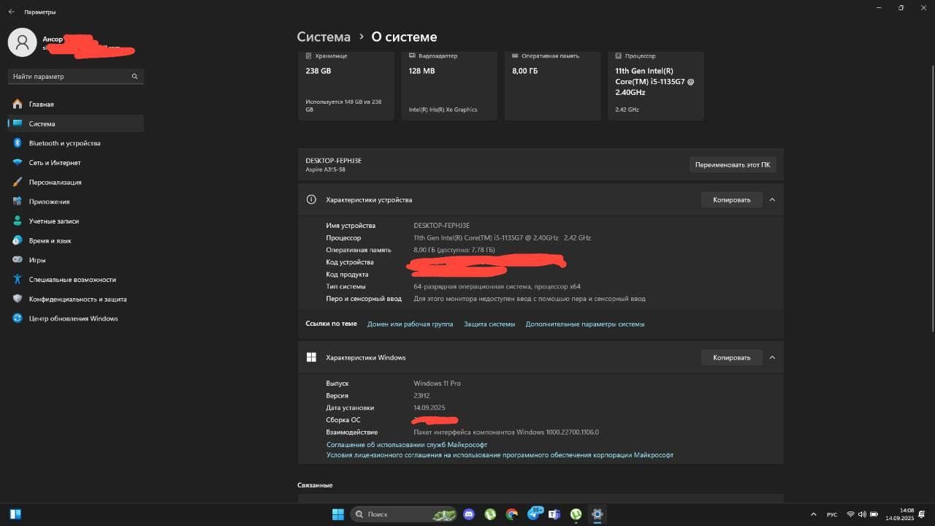
Task: Open Bluetooth и устройства icon
Action: click(x=18, y=143)
